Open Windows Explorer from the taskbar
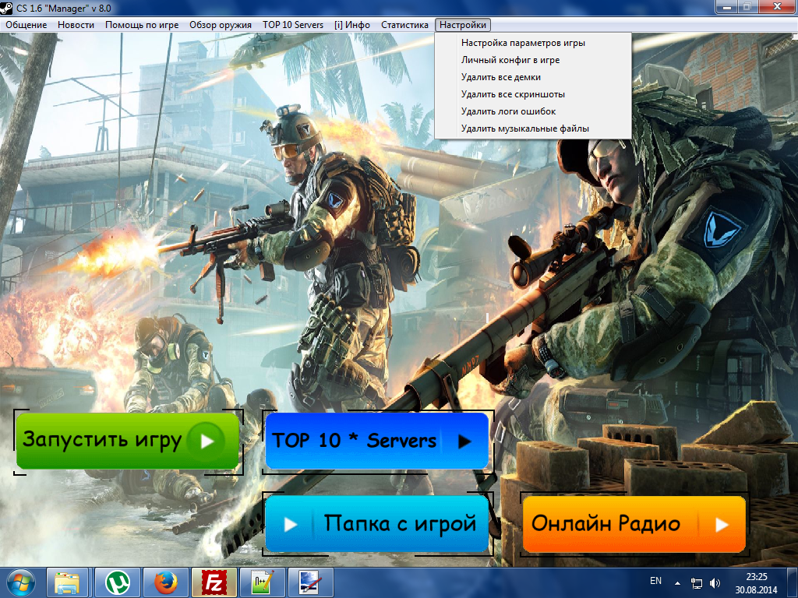 point(68,582)
